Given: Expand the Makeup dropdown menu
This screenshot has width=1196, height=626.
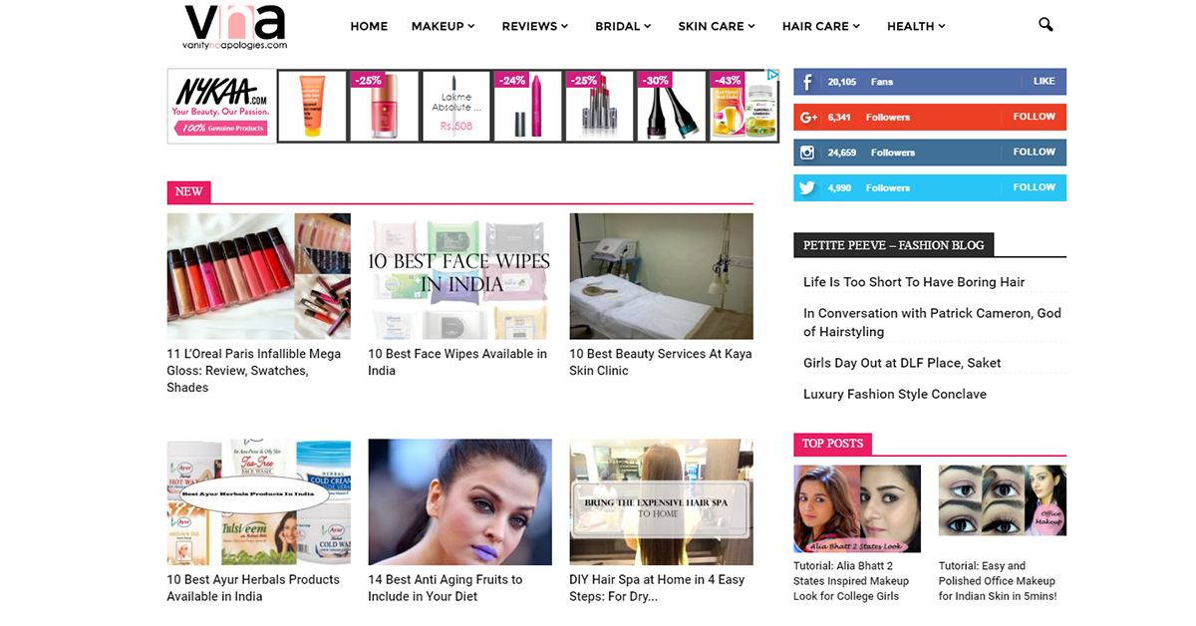Looking at the screenshot, I should [x=443, y=26].
